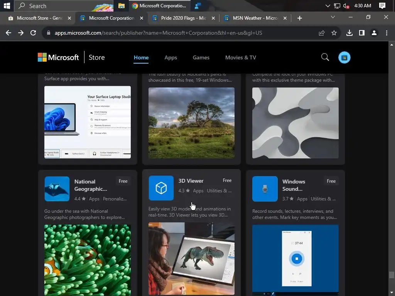Select the Apps navigation tab

[x=170, y=57]
